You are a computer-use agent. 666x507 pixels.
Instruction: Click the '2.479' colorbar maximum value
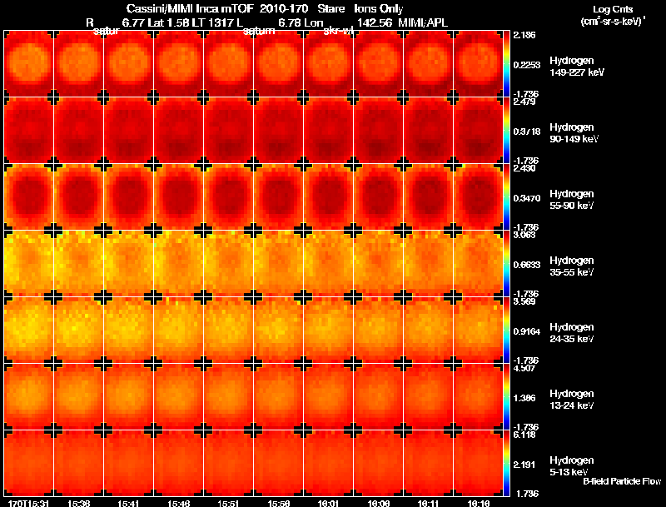point(524,102)
